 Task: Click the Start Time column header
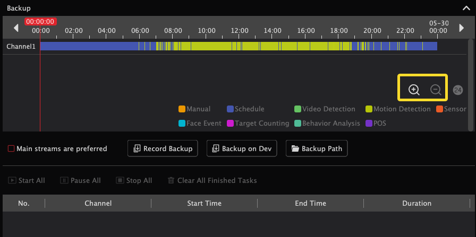coord(204,203)
